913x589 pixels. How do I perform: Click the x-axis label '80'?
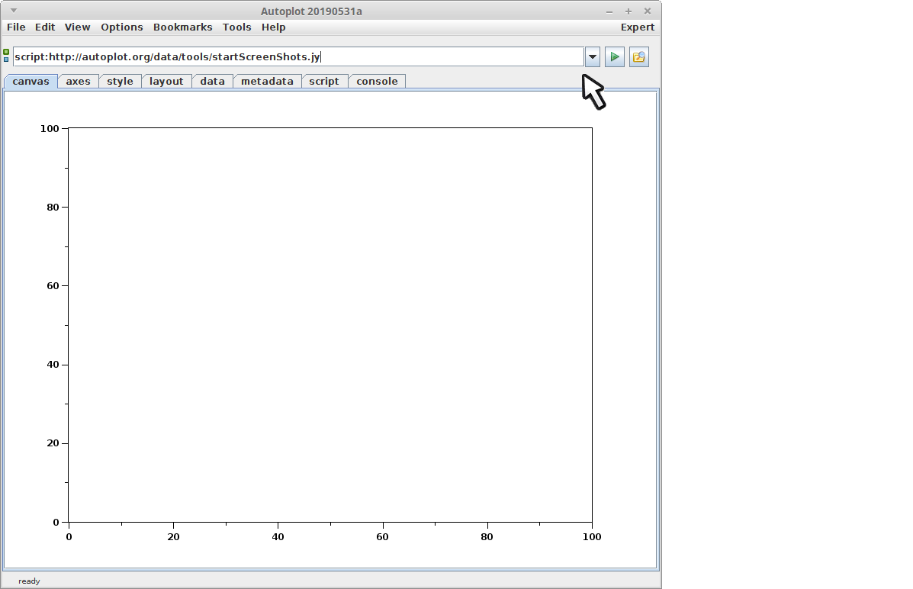(x=487, y=537)
